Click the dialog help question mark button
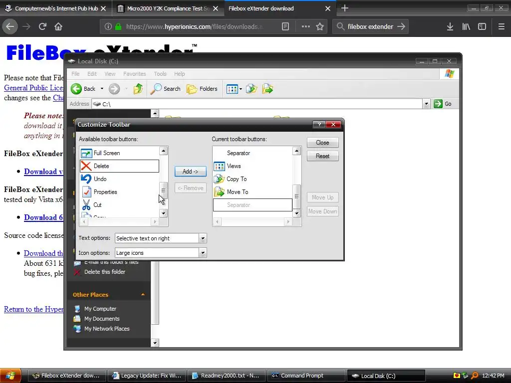This screenshot has height=383, width=511. pos(319,124)
